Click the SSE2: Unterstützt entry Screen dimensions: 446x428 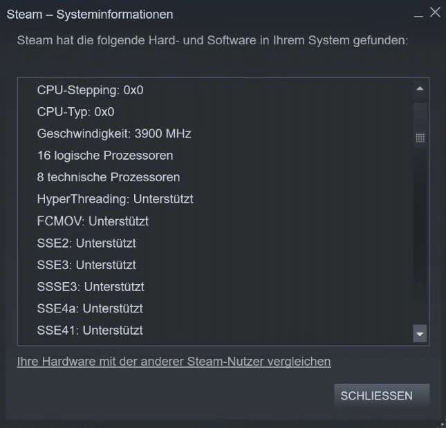coord(86,243)
